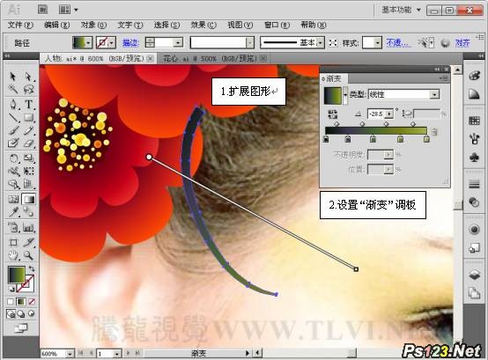Open the stroke color dropdown in control bar
This screenshot has width=488, height=360.
pyautogui.click(x=111, y=42)
